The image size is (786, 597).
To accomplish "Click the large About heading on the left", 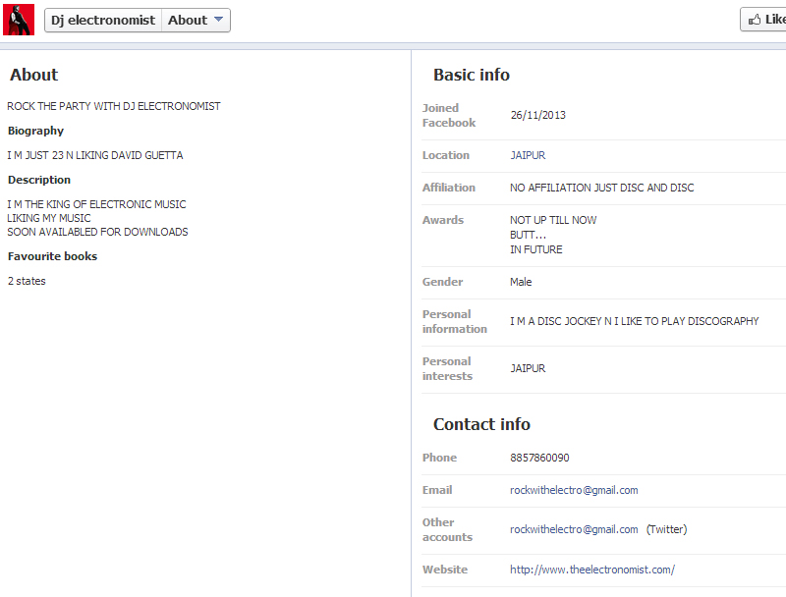I will pos(34,75).
